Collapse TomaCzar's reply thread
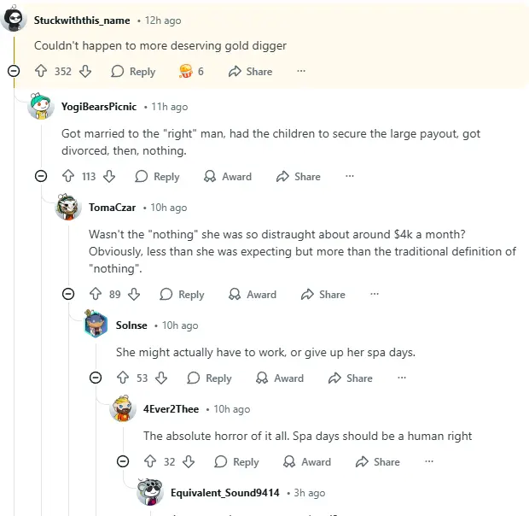The image size is (529, 516). pyautogui.click(x=68, y=295)
